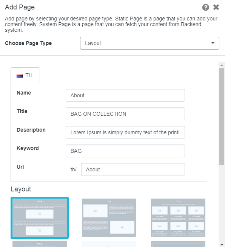Viewport: 225px width, 247px height.
Task: Select the partially visible bottom-left layout
Action: (x=40, y=244)
